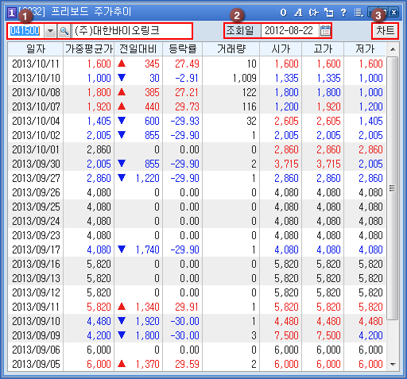This screenshot has width=407, height=379.
Task: Click the 저가 column header
Action: (x=365, y=49)
